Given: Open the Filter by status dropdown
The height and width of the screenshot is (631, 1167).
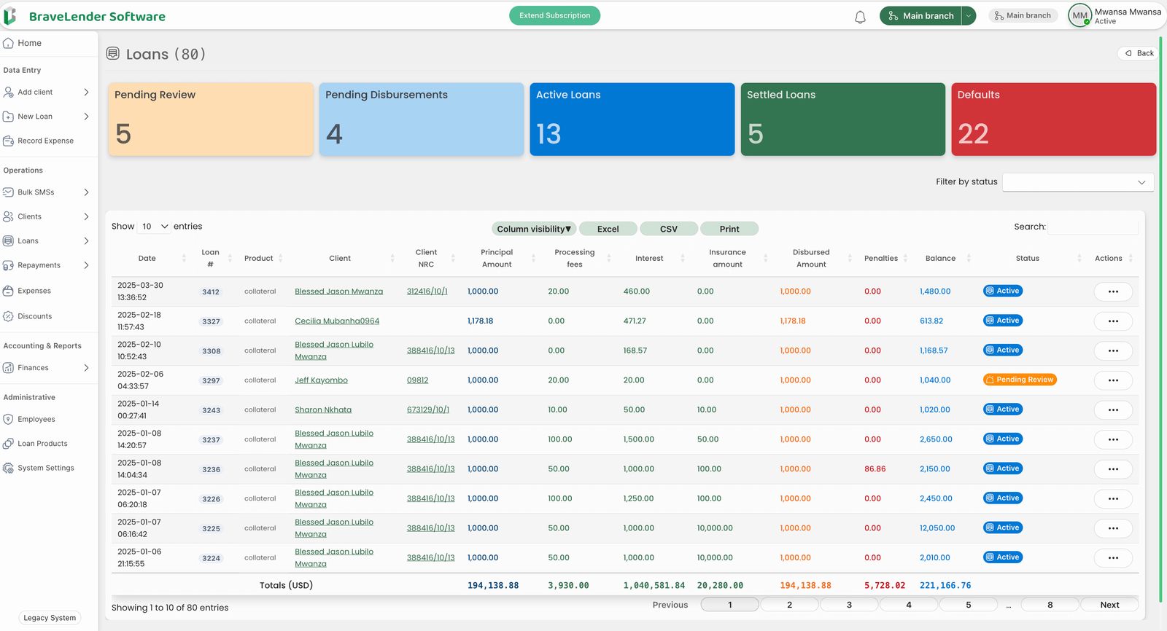Looking at the screenshot, I should tap(1077, 182).
